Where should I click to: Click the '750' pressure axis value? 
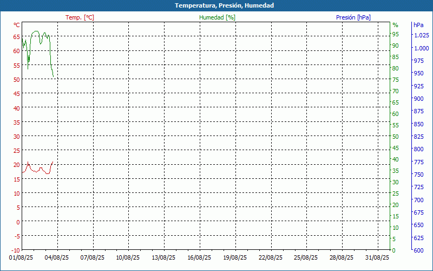[x=418, y=175]
